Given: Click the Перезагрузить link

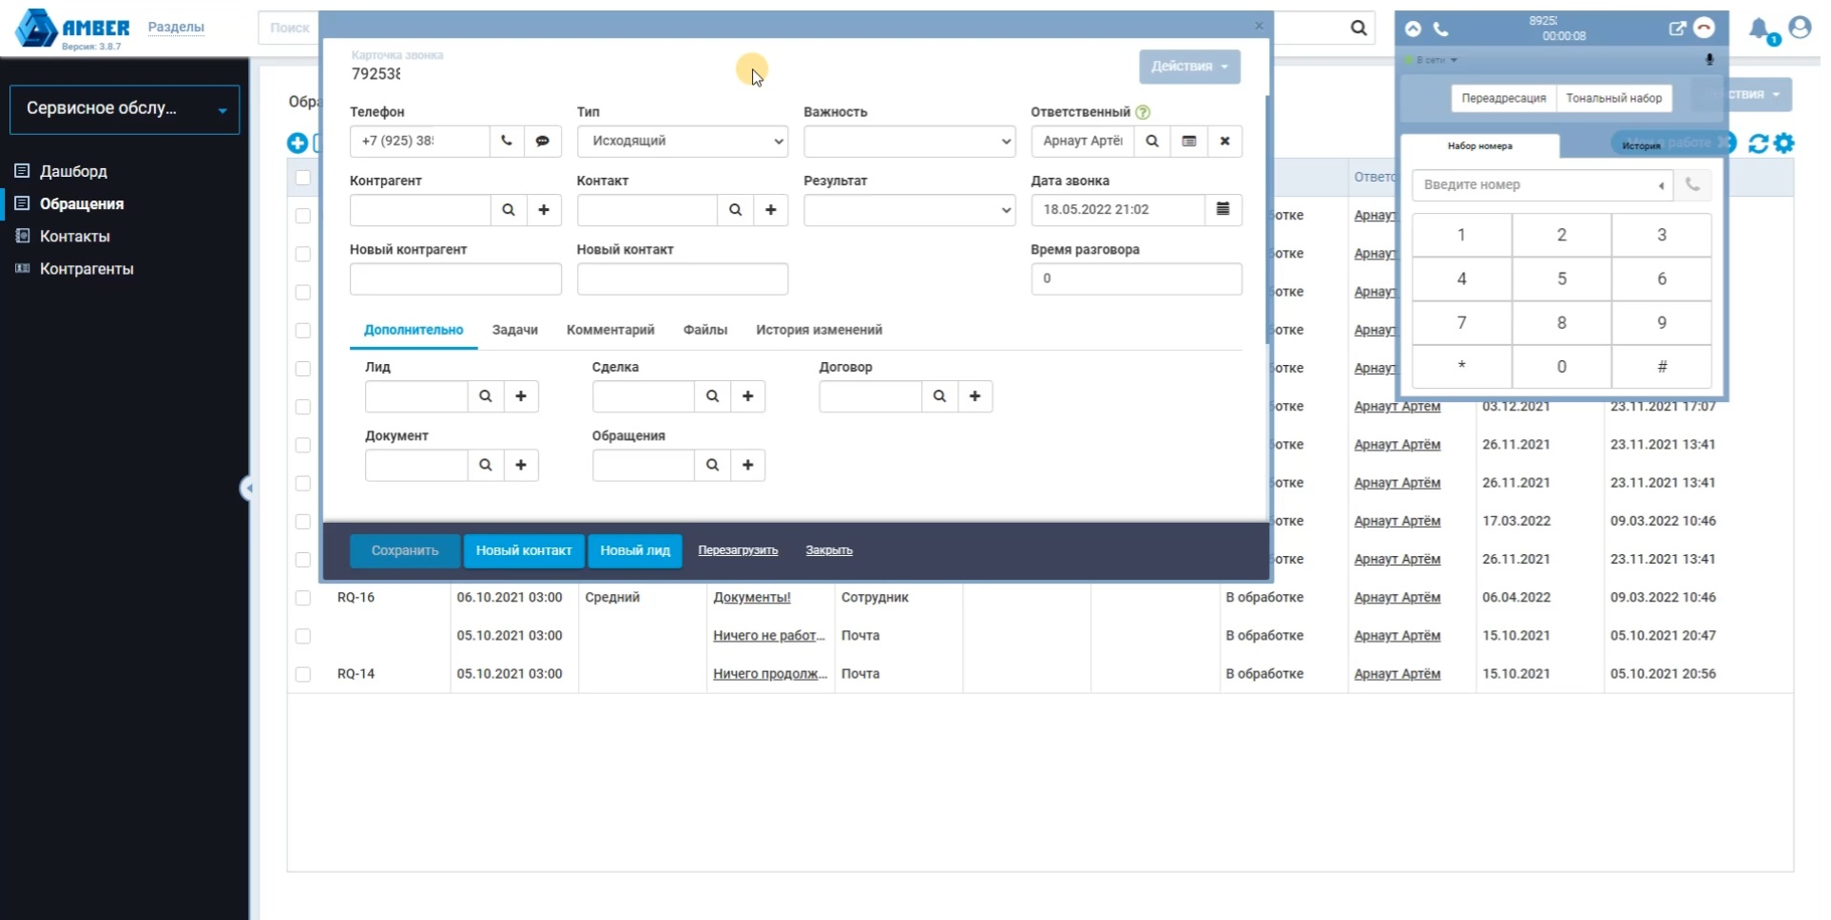Looking at the screenshot, I should pyautogui.click(x=738, y=550).
